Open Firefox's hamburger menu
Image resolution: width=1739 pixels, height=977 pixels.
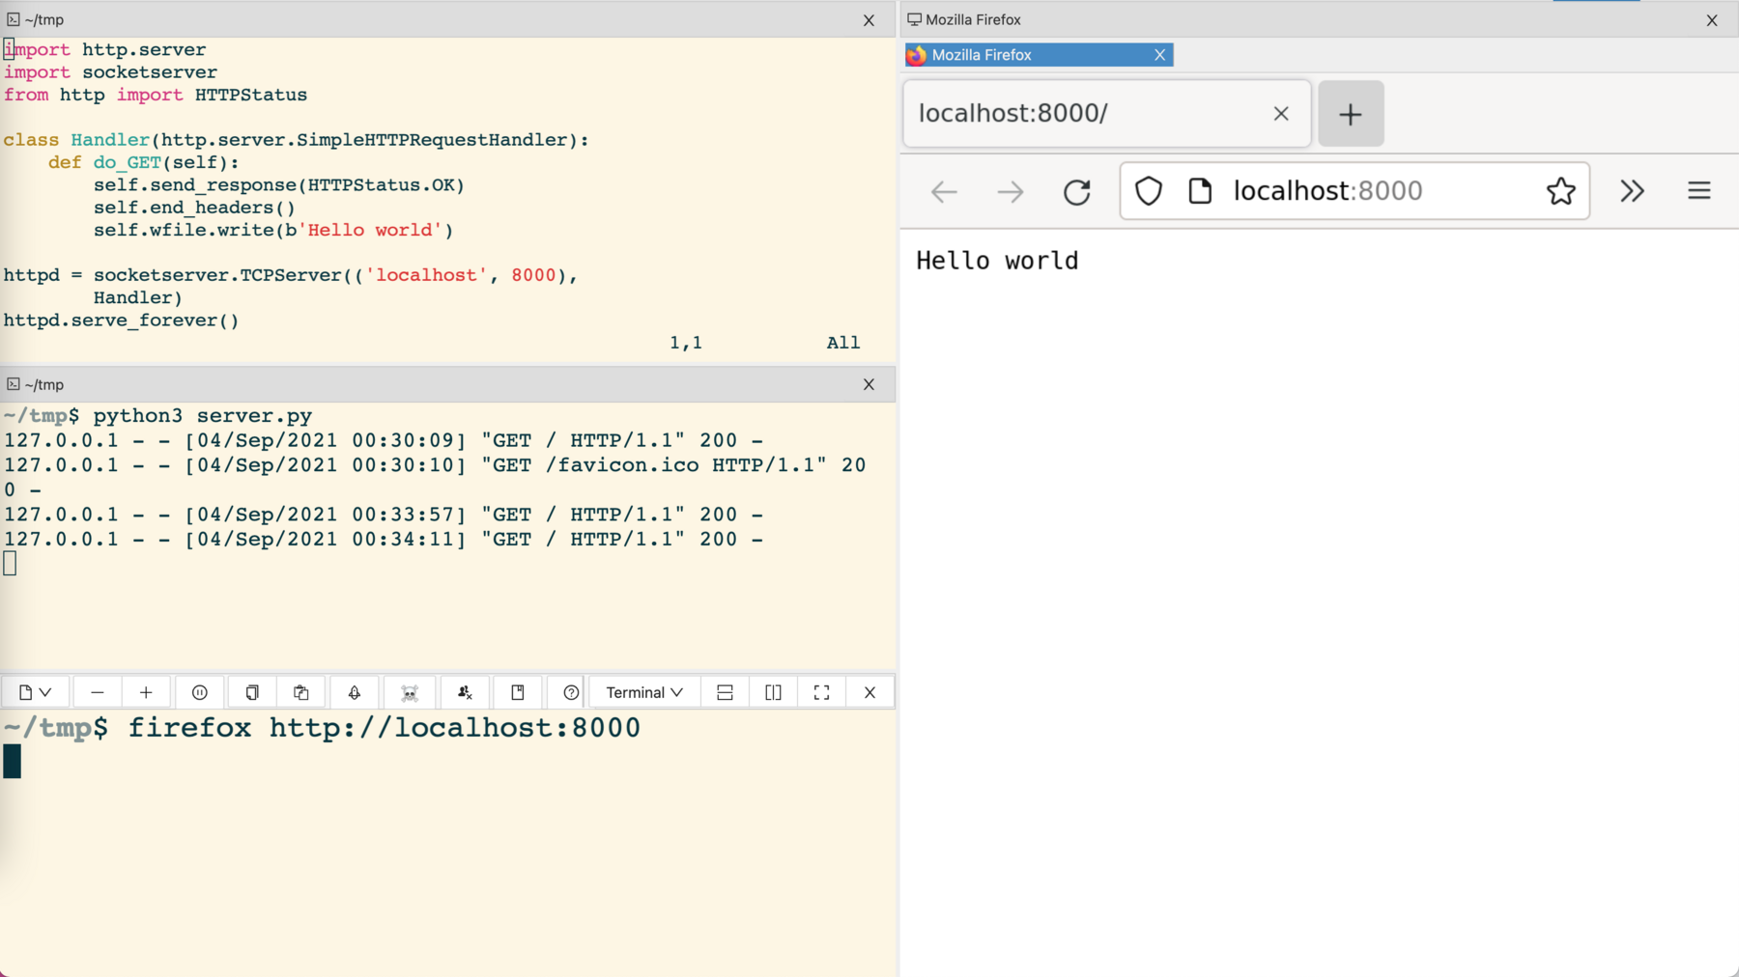(1699, 190)
